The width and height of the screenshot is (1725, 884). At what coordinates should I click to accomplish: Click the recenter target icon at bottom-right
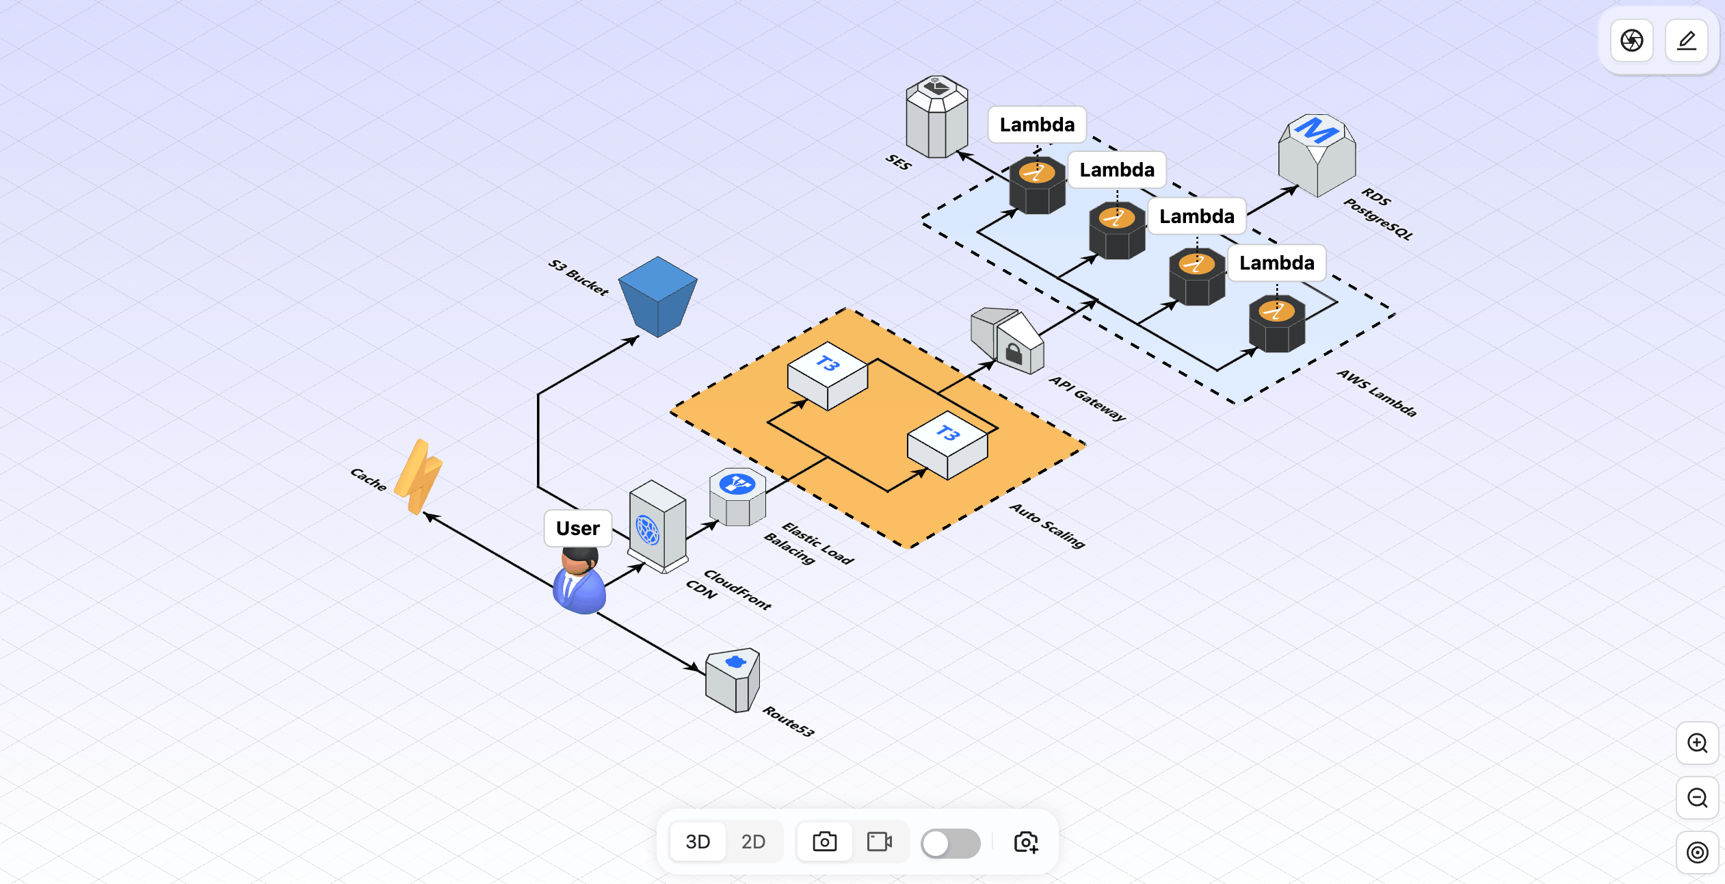pos(1697,853)
